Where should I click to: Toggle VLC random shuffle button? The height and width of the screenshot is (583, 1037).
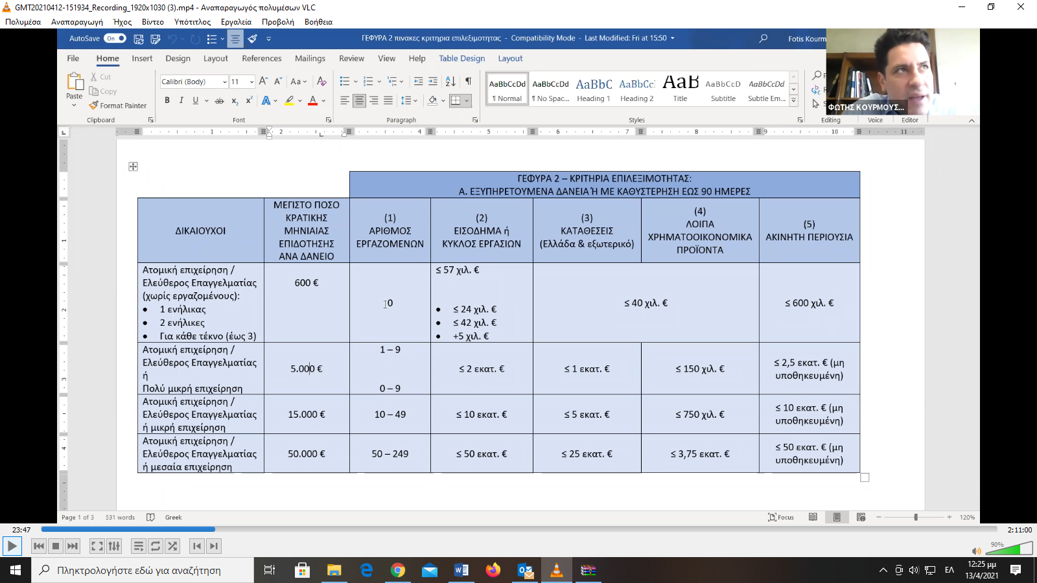point(172,546)
